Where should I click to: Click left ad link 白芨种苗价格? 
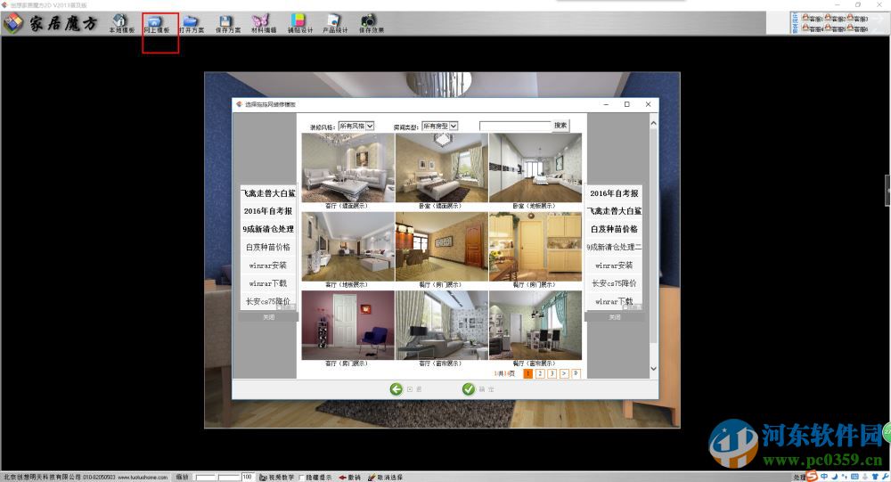(268, 248)
